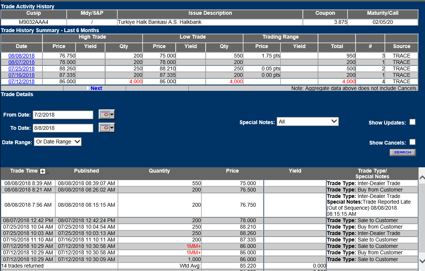Select published time 08/07/2018 12:42:24 PM

(x=87, y=220)
